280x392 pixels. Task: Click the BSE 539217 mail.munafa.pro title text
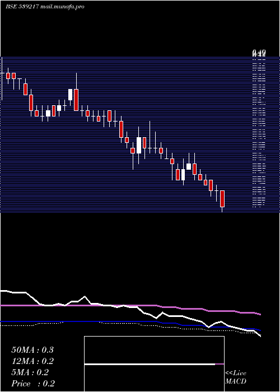point(45,7)
